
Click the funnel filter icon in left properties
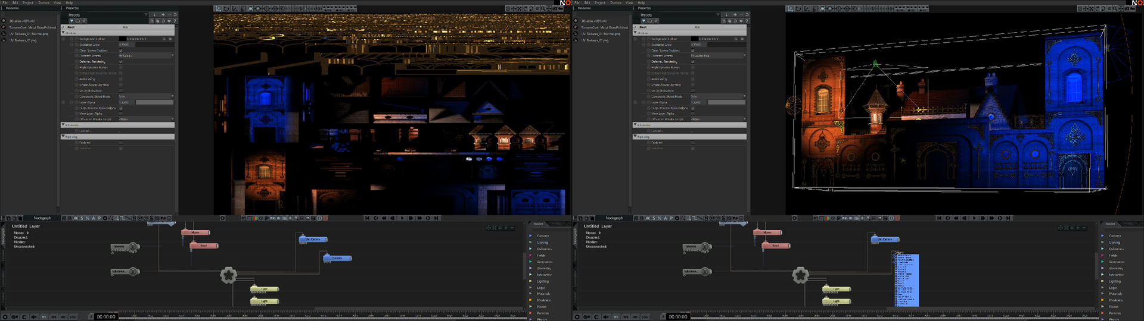tap(72, 21)
